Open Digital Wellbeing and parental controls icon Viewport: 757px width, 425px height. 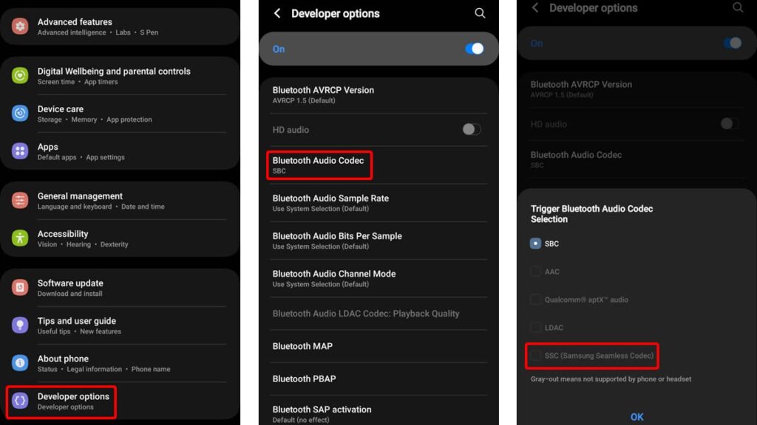point(20,76)
